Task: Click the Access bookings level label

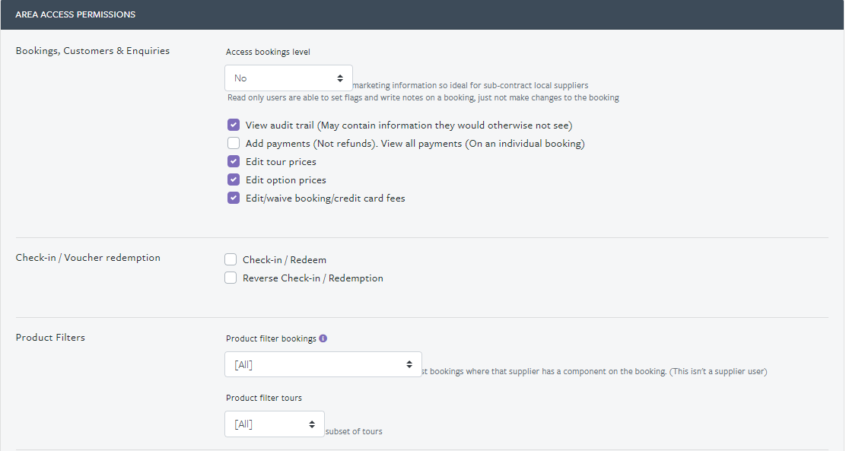Action: point(268,52)
